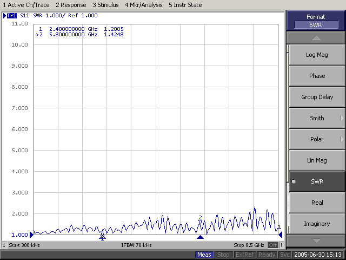
Task: Click the up arrow above Log Mag
Action: [x=316, y=38]
